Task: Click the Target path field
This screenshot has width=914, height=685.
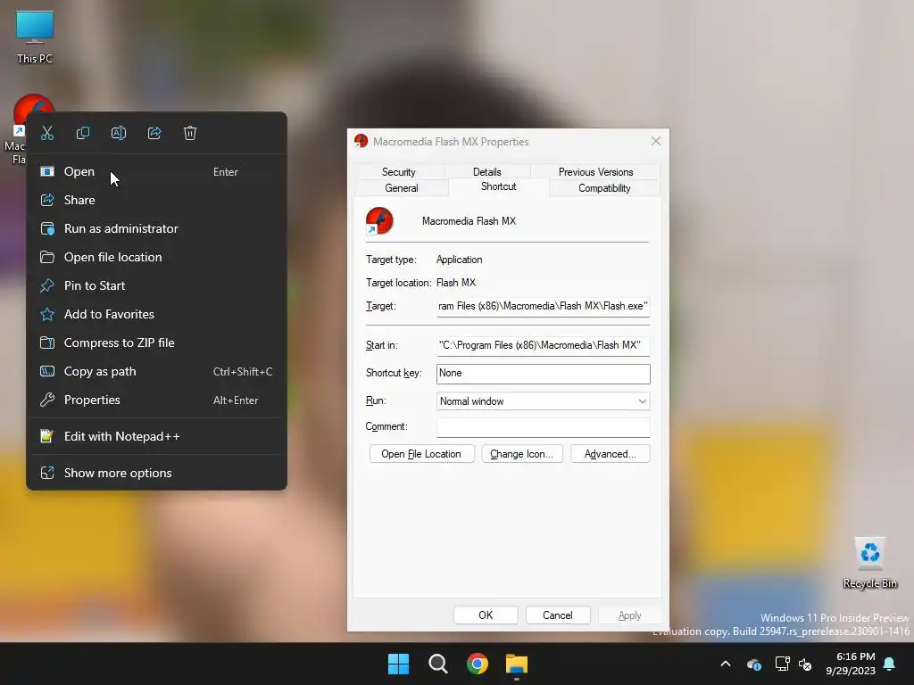Action: tap(543, 307)
